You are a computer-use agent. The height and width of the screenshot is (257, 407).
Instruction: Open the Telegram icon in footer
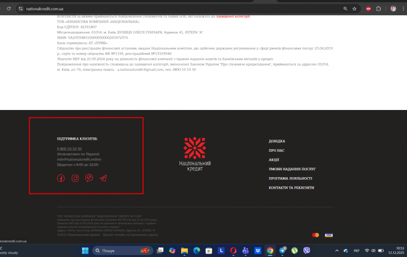click(103, 178)
